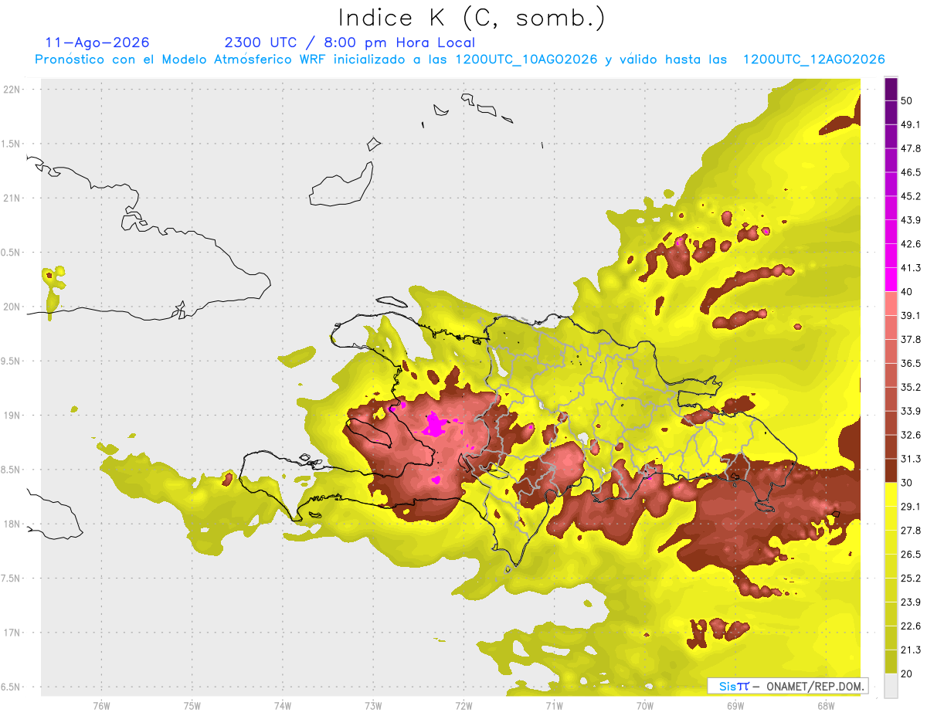Click the gray color bar segment below 20
This screenshot has height=716, width=927.
[891, 686]
